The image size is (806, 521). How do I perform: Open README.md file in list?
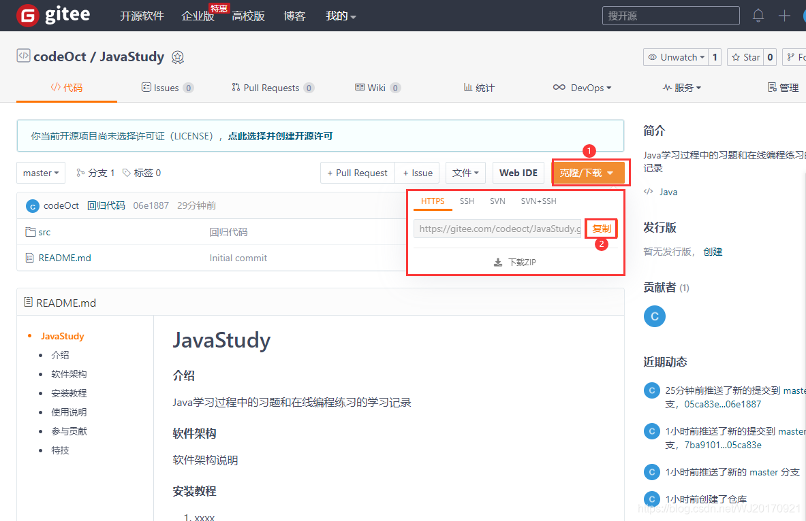pyautogui.click(x=65, y=258)
